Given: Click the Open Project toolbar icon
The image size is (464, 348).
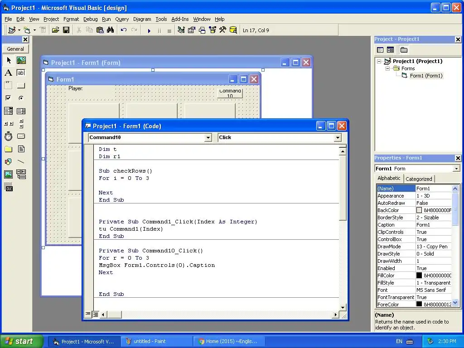Looking at the screenshot, I should [x=55, y=30].
